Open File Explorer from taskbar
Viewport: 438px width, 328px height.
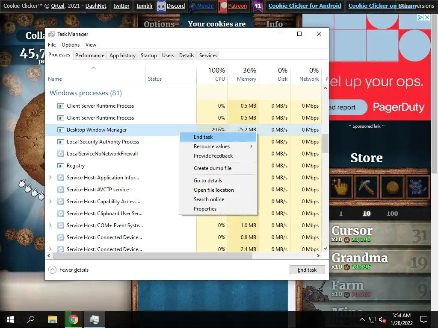[52, 319]
